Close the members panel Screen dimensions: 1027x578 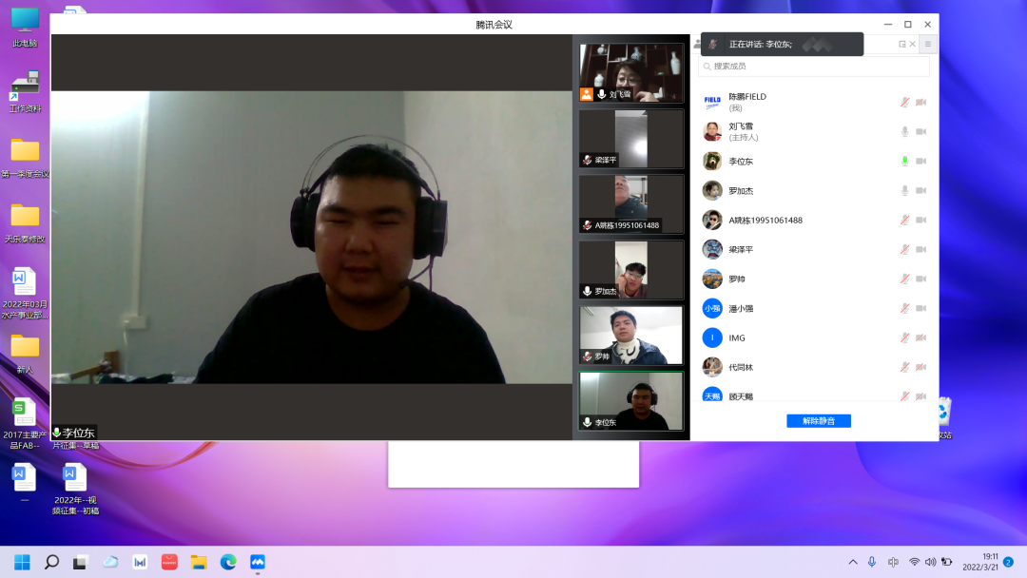[912, 44]
